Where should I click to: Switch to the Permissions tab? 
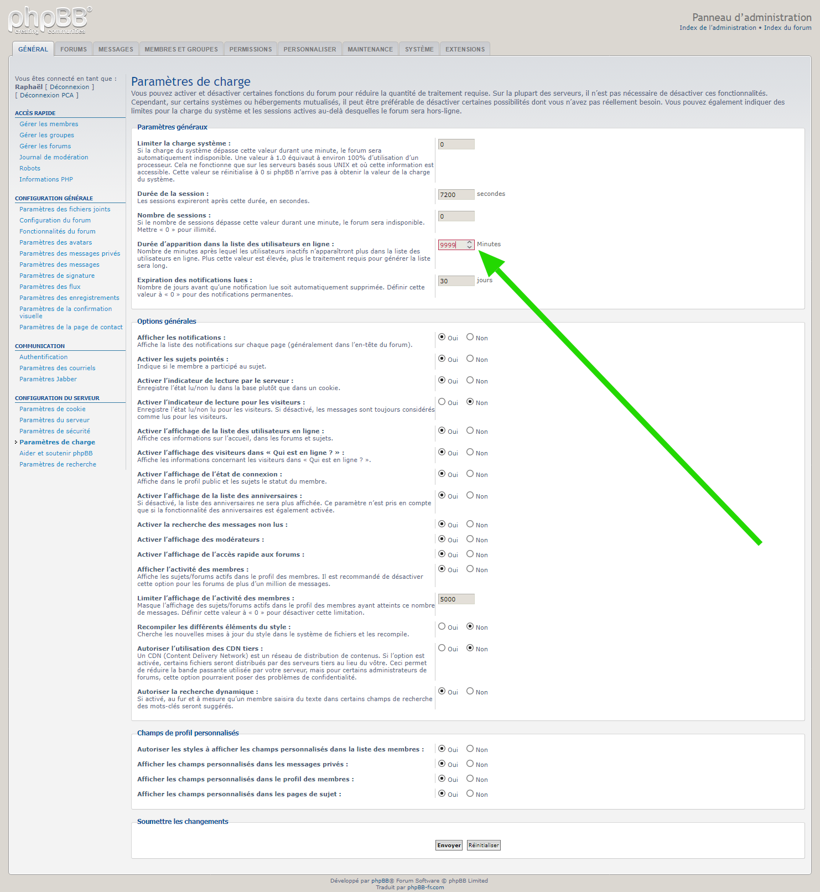click(x=251, y=49)
